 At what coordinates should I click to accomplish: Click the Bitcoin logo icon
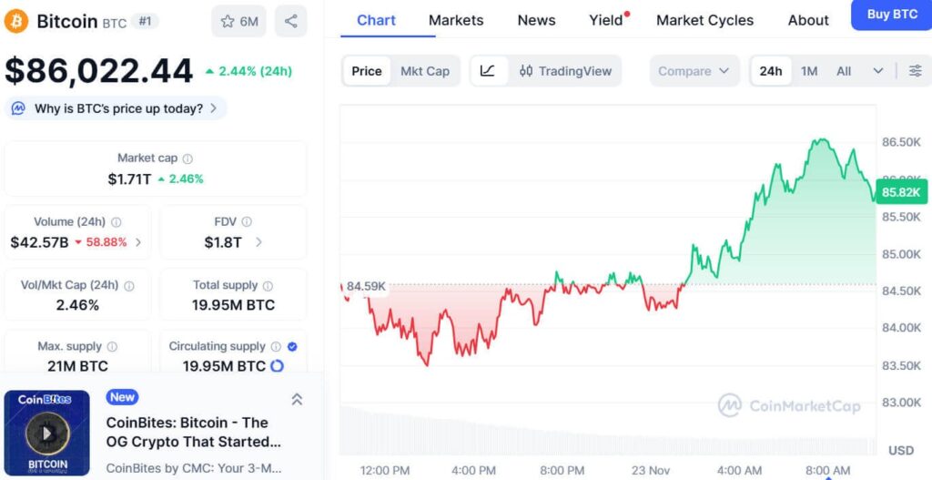pyautogui.click(x=16, y=21)
